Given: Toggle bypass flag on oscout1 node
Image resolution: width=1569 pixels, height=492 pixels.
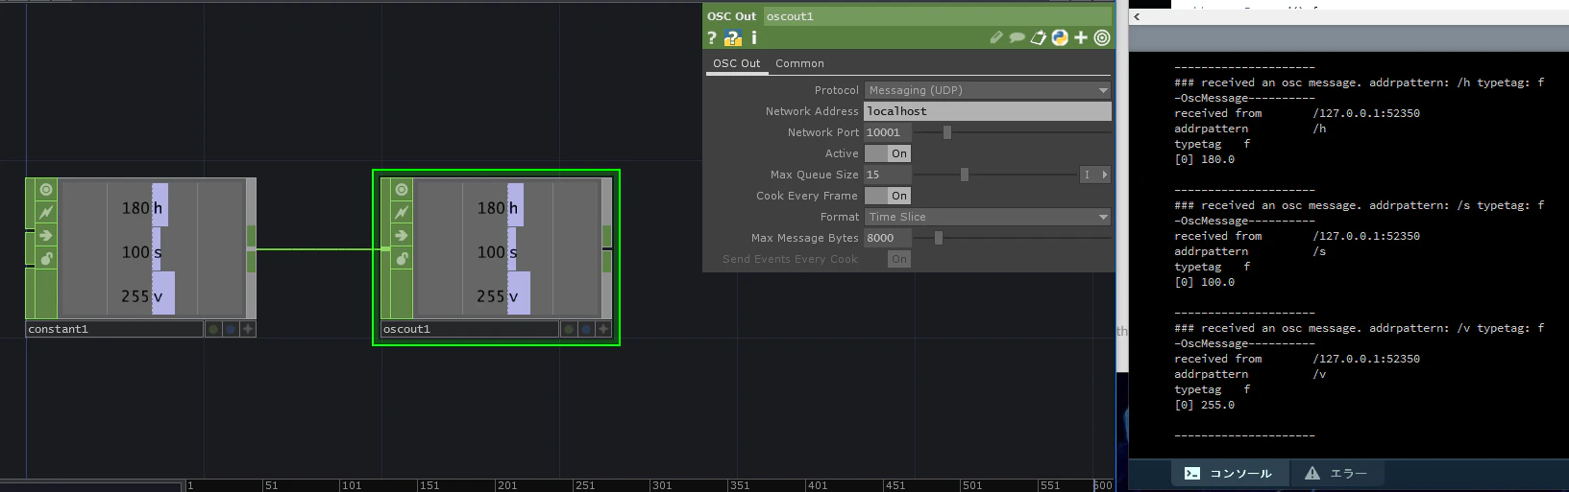Looking at the screenshot, I should pyautogui.click(x=402, y=213).
